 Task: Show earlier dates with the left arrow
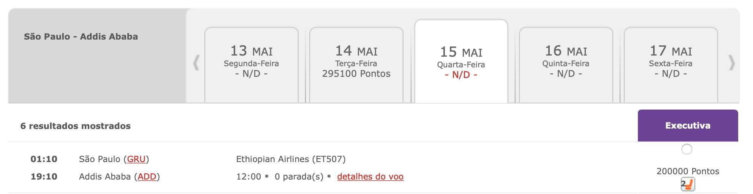coord(196,63)
